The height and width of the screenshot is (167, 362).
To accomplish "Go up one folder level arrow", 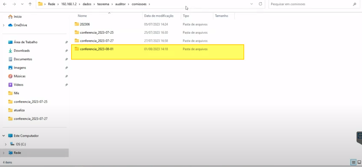I will [x=30, y=4].
